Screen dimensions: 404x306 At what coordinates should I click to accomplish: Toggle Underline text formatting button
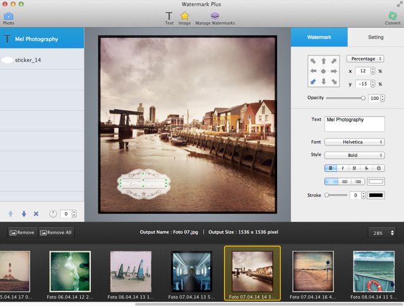click(354, 168)
